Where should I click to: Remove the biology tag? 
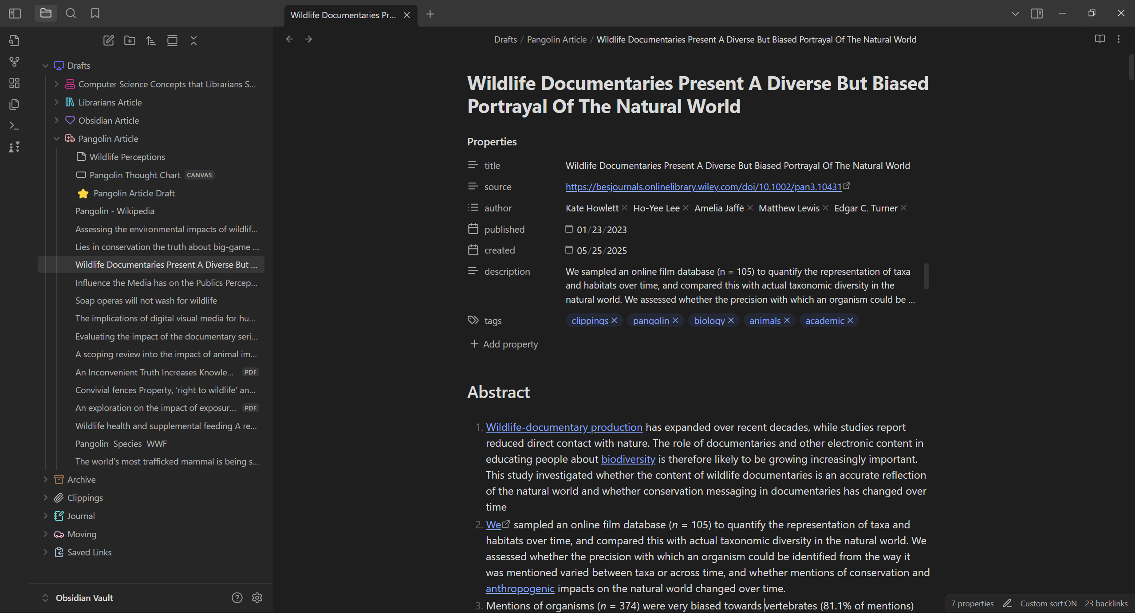(731, 320)
